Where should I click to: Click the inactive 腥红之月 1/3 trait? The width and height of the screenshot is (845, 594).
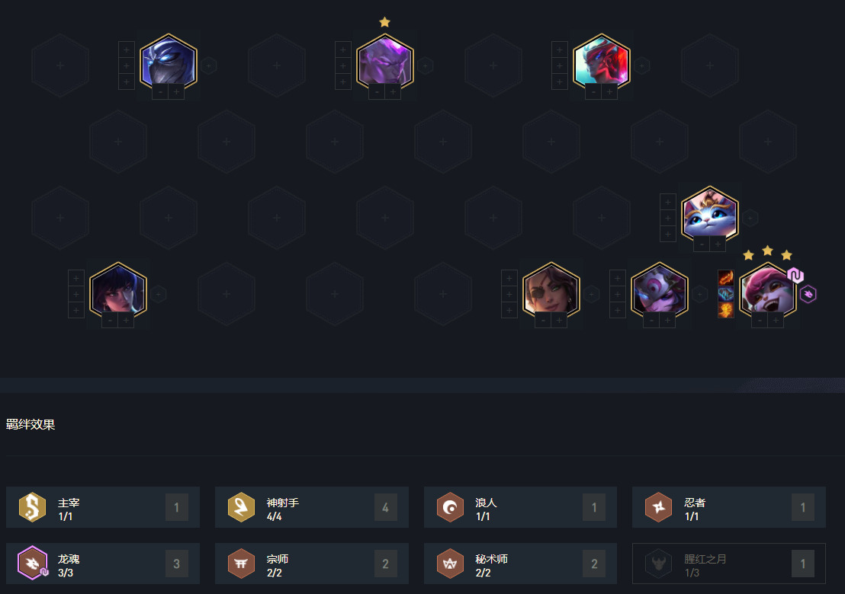click(728, 564)
